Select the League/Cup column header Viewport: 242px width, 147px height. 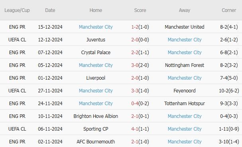[x=17, y=10]
